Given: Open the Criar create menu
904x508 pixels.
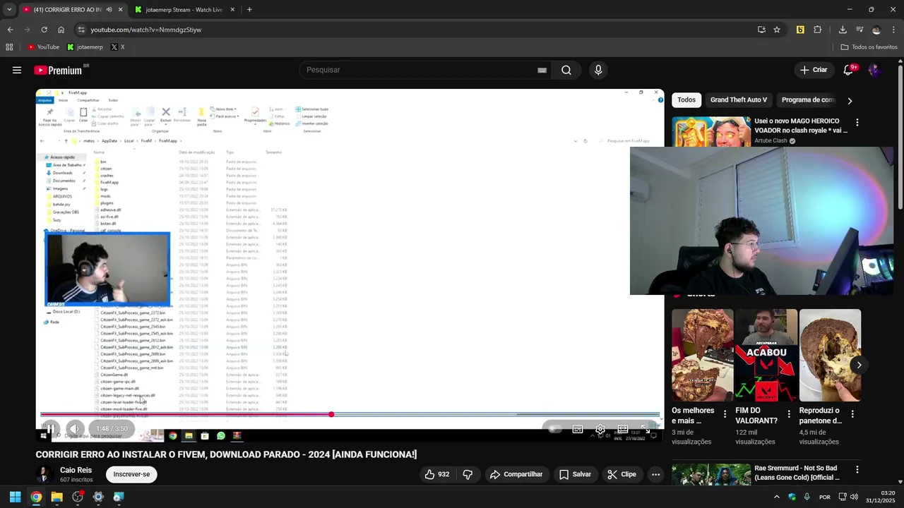Looking at the screenshot, I should click(x=813, y=70).
